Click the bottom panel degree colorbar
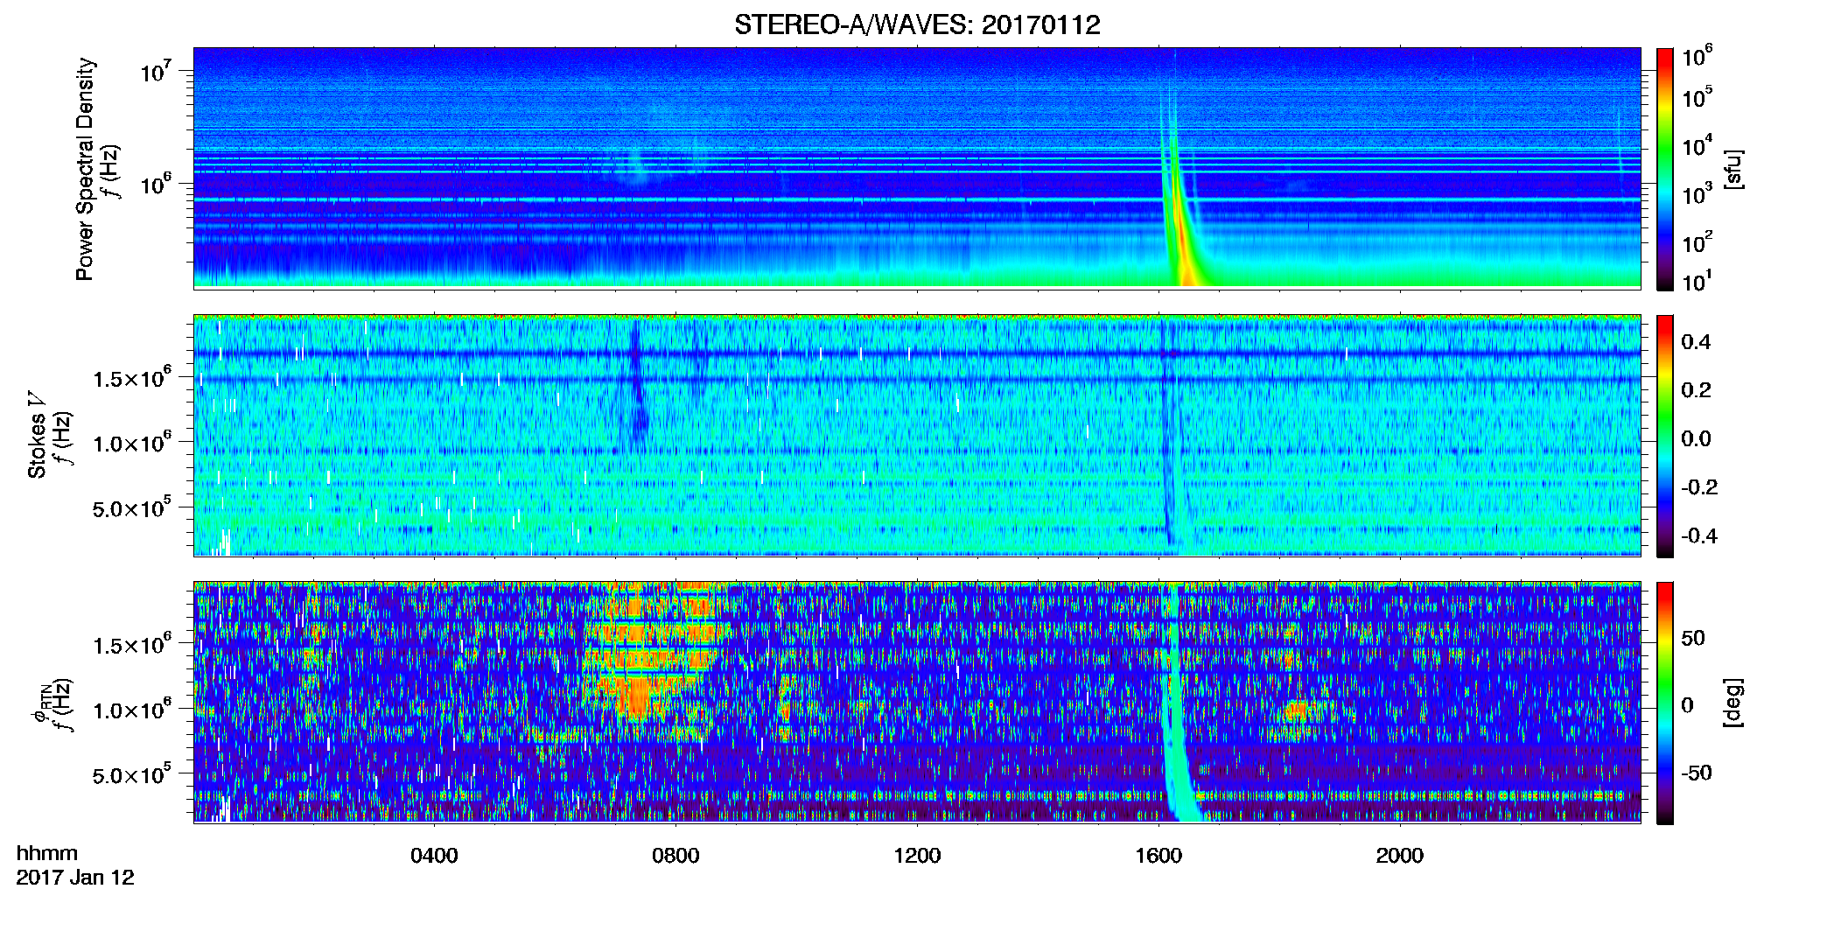This screenshot has height=945, width=1834. coord(1665,703)
